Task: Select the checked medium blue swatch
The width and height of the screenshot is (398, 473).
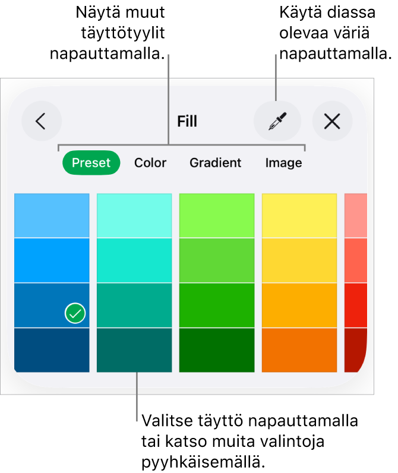Action: click(x=52, y=305)
